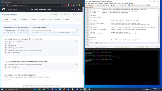162x91 pixels.
Task: Click the Zoom In icon in Notepad++
Action: 116,5
